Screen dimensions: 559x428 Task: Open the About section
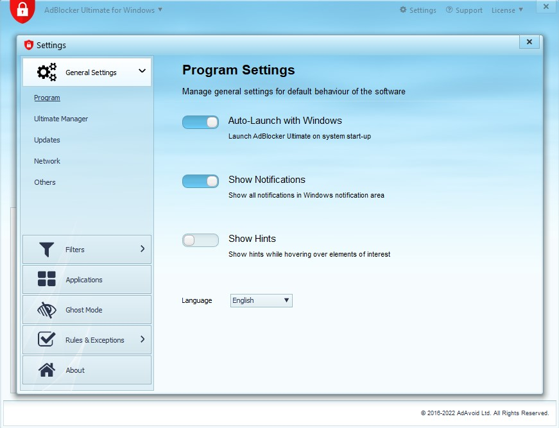(87, 370)
